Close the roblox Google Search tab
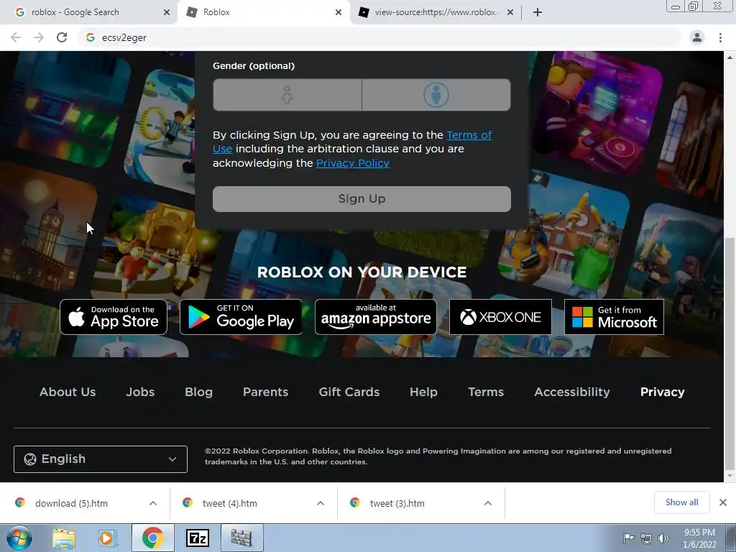 coord(167,12)
